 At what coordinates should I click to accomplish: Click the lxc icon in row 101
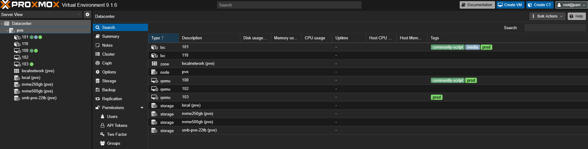(x=154, y=47)
